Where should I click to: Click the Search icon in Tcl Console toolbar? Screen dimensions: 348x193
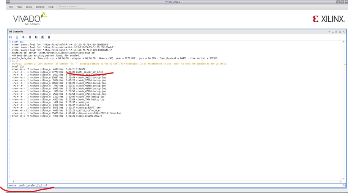[x=11, y=37]
